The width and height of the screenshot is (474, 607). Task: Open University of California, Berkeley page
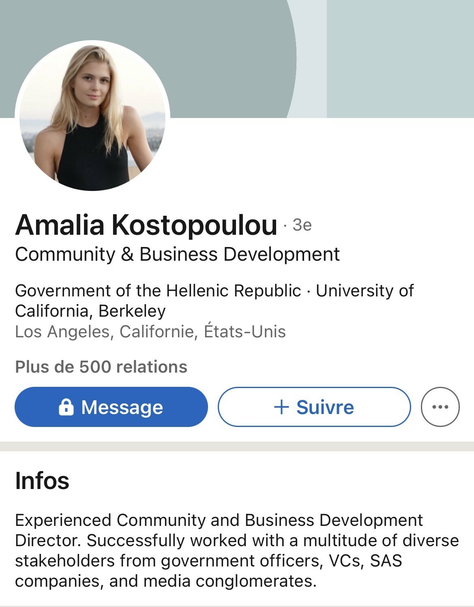coord(214,301)
